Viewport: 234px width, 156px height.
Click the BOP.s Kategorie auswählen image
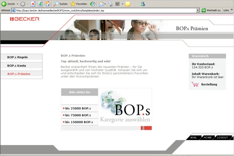[125, 107]
